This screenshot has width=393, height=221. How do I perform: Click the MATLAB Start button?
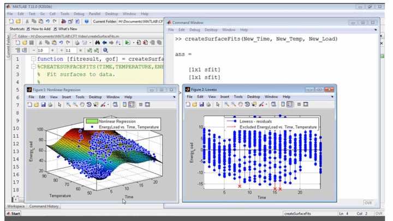pos(13,214)
